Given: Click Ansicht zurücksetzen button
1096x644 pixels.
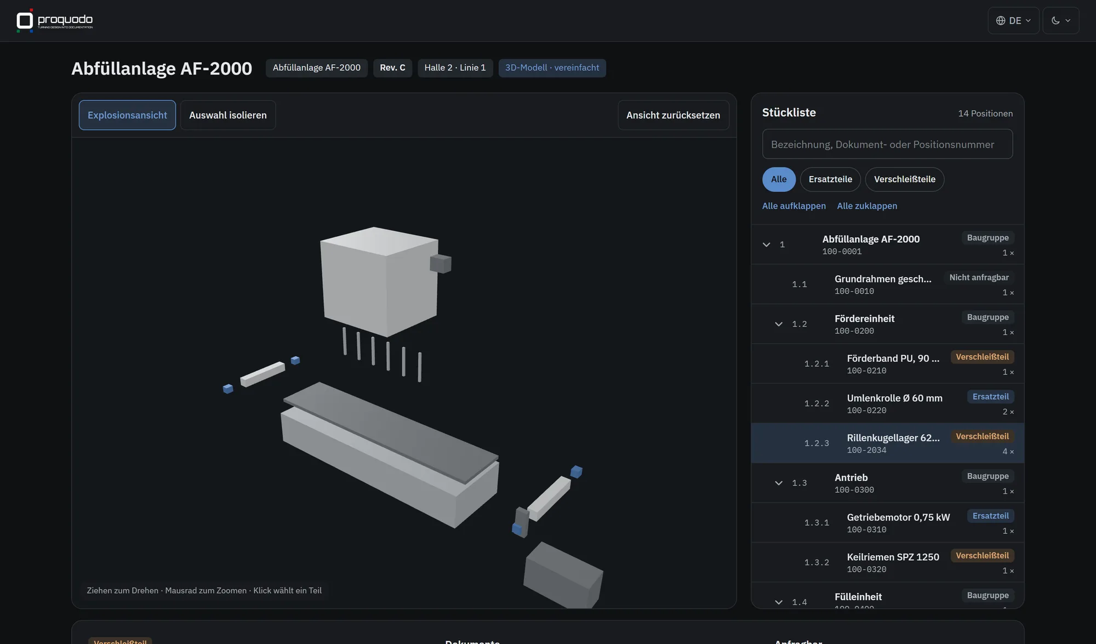Looking at the screenshot, I should 673,115.
